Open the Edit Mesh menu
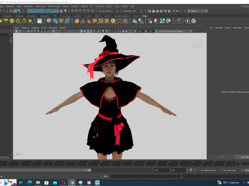249x186 pixels. (x=29, y=6)
